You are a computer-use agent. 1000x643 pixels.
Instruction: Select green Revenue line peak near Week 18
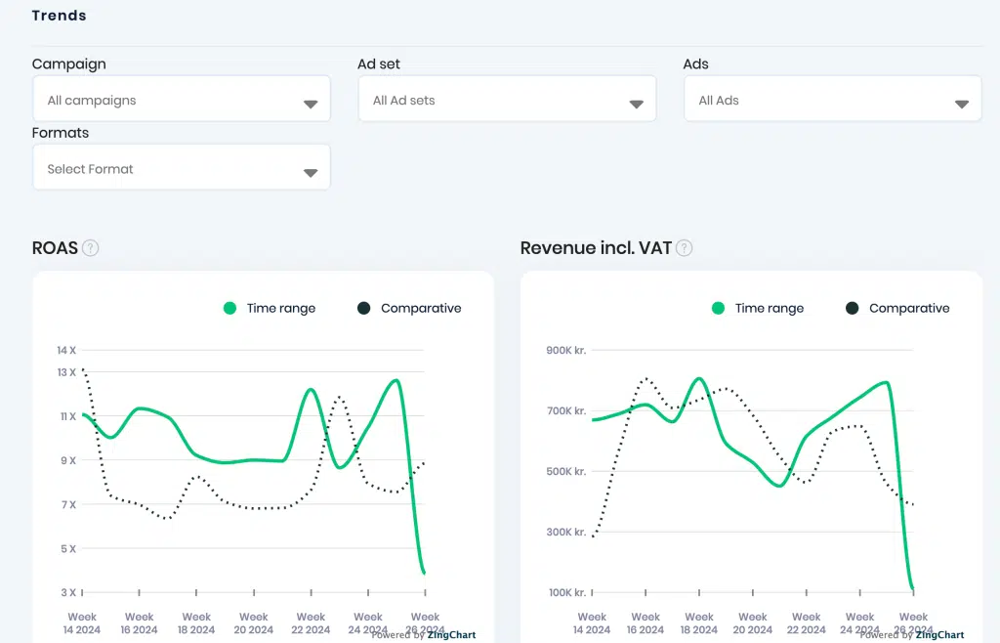(699, 379)
